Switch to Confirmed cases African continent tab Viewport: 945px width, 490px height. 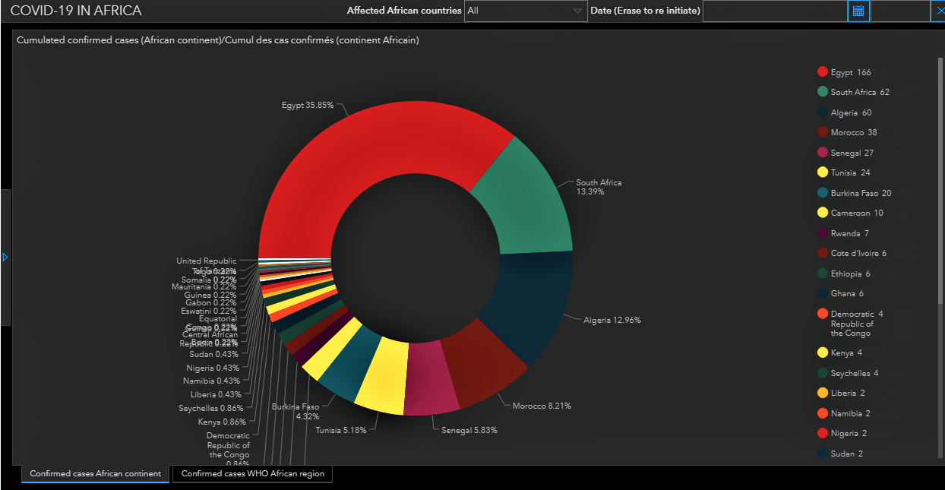coord(96,473)
